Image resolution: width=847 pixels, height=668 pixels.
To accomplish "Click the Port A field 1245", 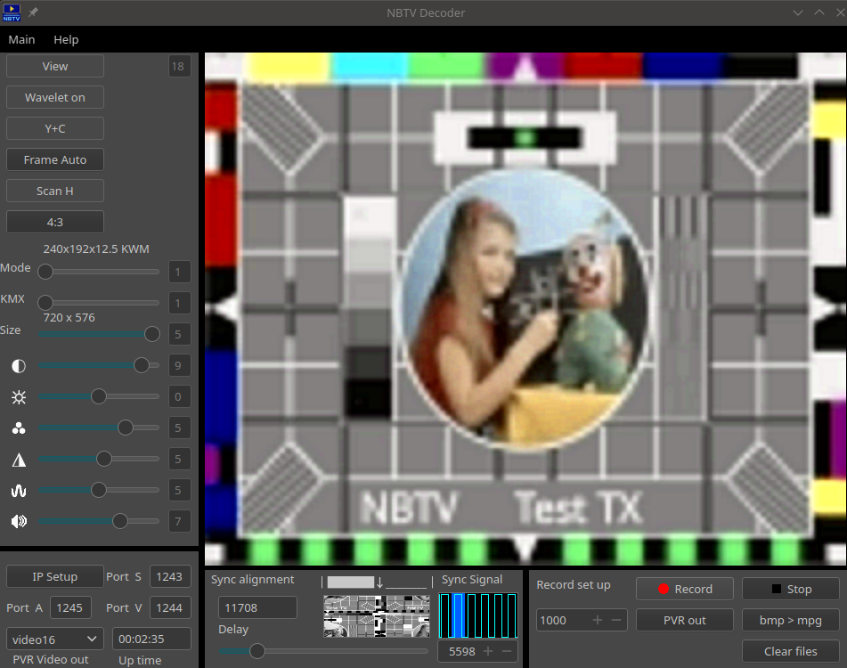I will (70, 608).
